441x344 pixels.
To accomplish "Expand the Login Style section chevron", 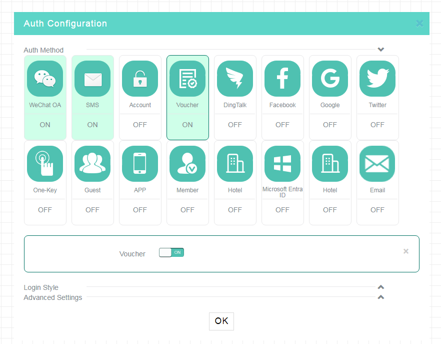I will click(x=381, y=287).
